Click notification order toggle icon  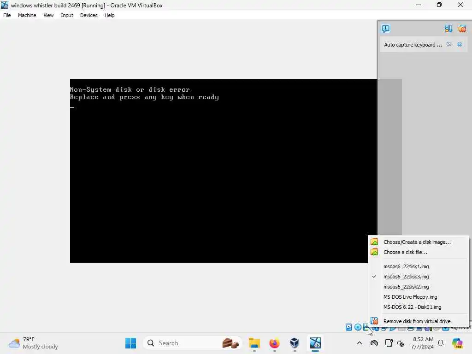(x=448, y=29)
